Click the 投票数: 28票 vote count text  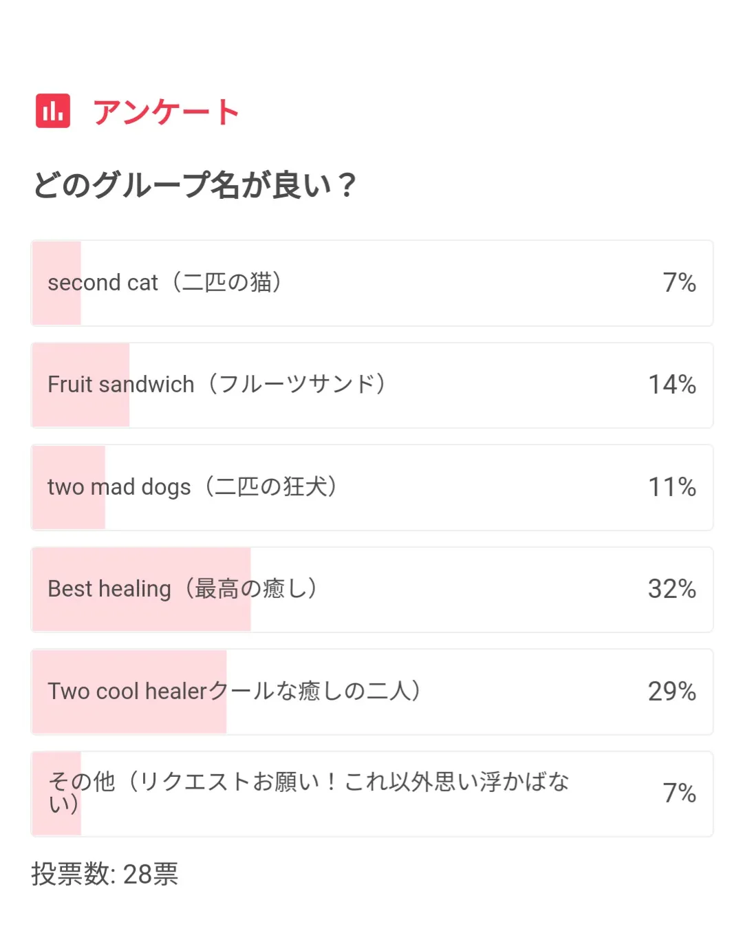click(x=105, y=874)
